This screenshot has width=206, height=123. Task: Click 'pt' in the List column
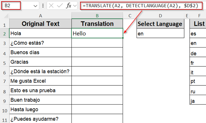pos(198,81)
